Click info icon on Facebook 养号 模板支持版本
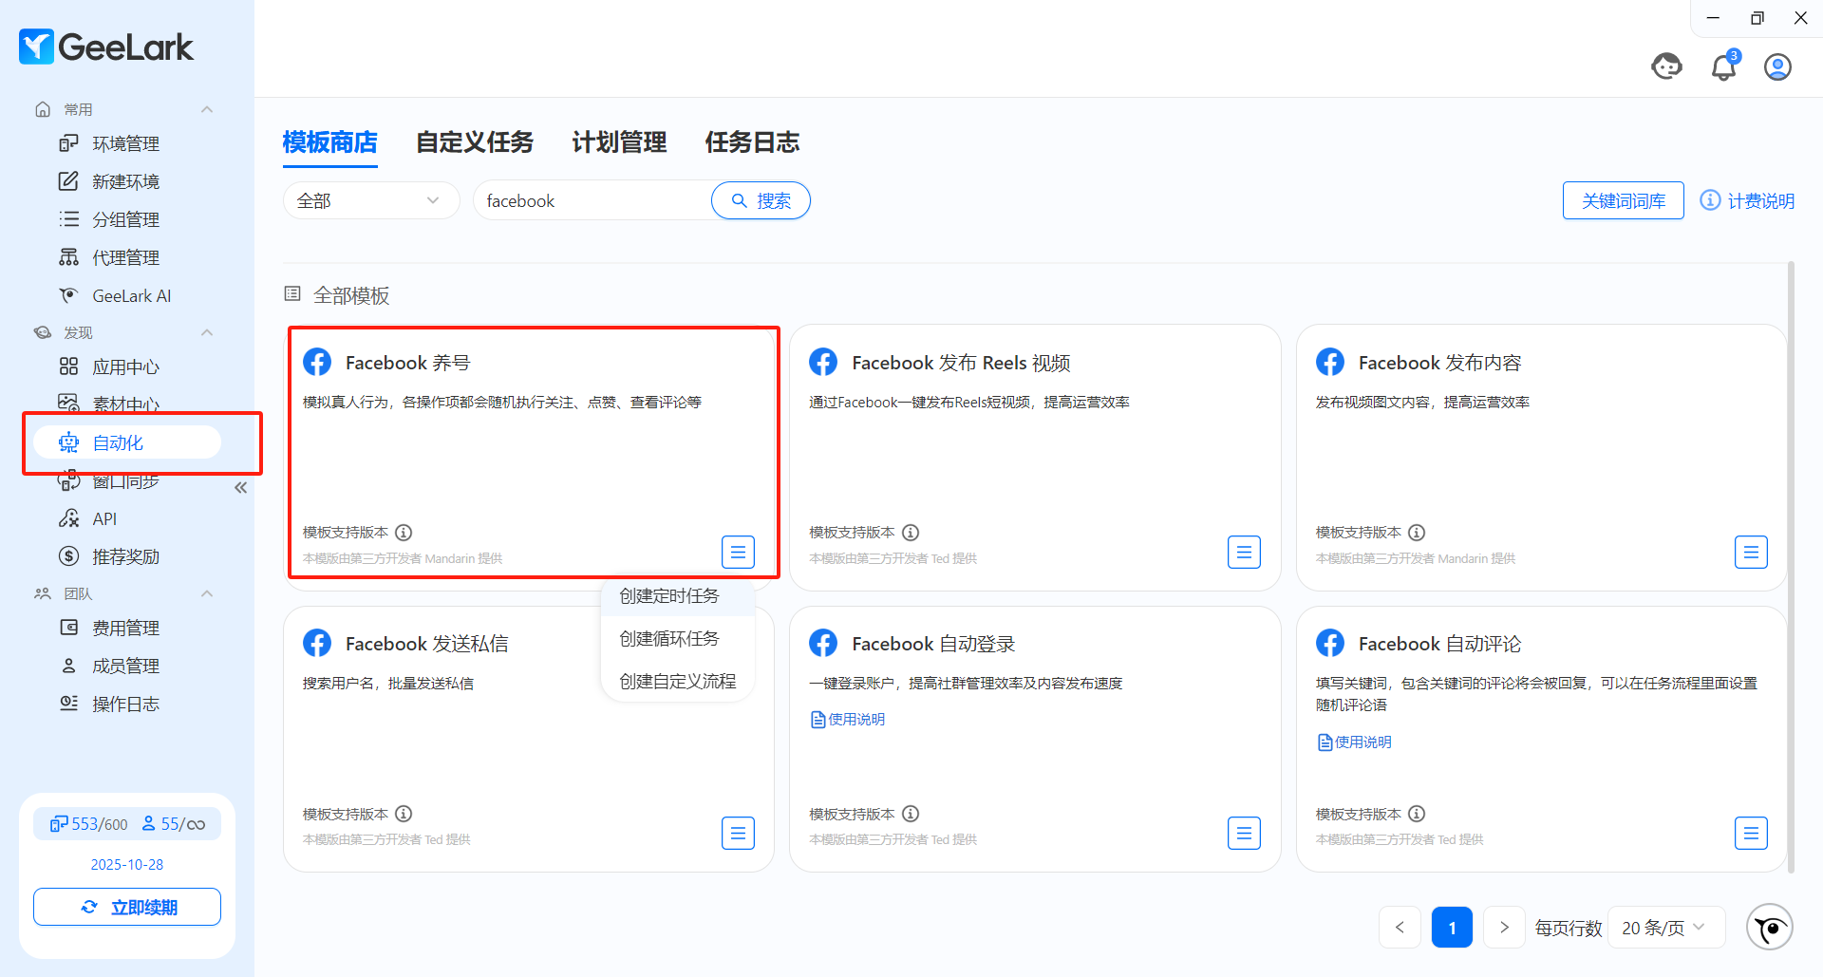The image size is (1823, 977). [404, 533]
